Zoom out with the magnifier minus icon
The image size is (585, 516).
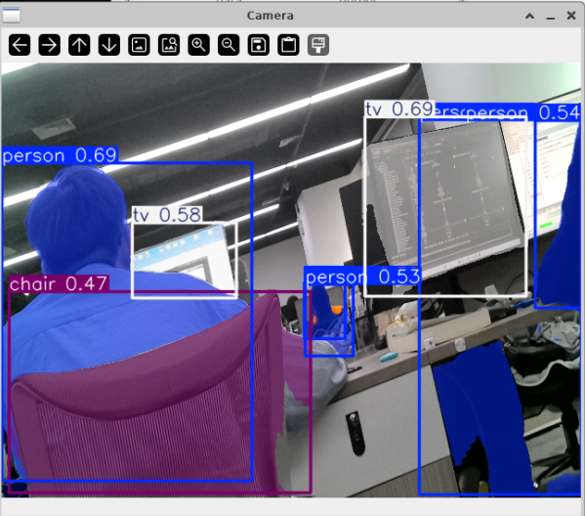[229, 45]
